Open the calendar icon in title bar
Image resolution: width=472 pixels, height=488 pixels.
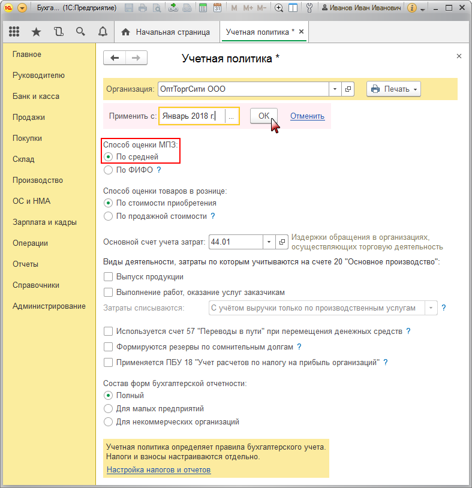[217, 8]
